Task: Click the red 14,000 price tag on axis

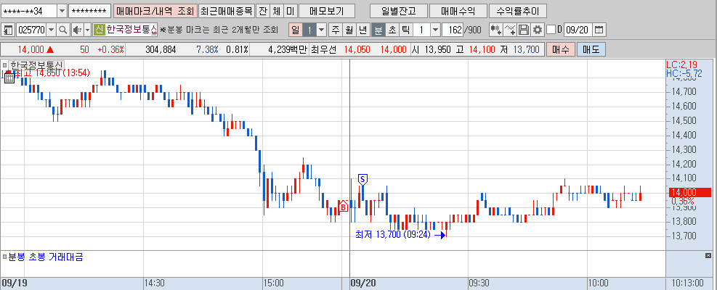Action: (x=689, y=192)
